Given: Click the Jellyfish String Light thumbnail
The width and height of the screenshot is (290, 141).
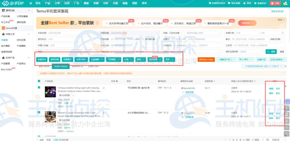Looking at the screenshot, I should click(x=50, y=92).
